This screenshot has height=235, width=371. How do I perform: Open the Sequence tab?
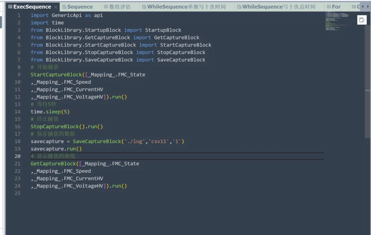click(x=80, y=7)
